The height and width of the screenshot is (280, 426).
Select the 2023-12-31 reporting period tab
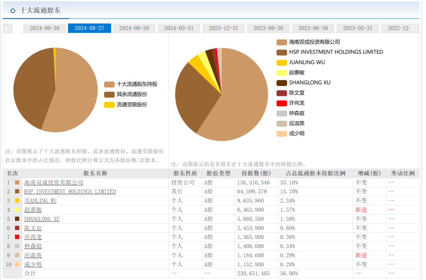(223, 28)
